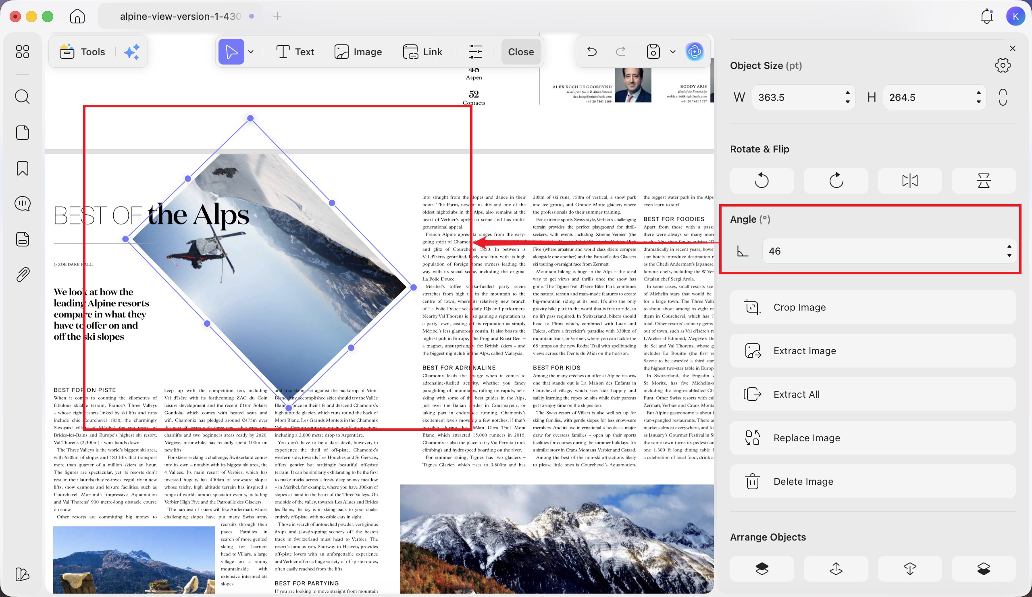Open the search icon in left sidebar
The image size is (1032, 597).
[x=23, y=97]
